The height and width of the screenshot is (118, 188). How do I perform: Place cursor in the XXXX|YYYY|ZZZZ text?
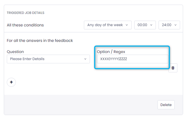tap(114, 59)
